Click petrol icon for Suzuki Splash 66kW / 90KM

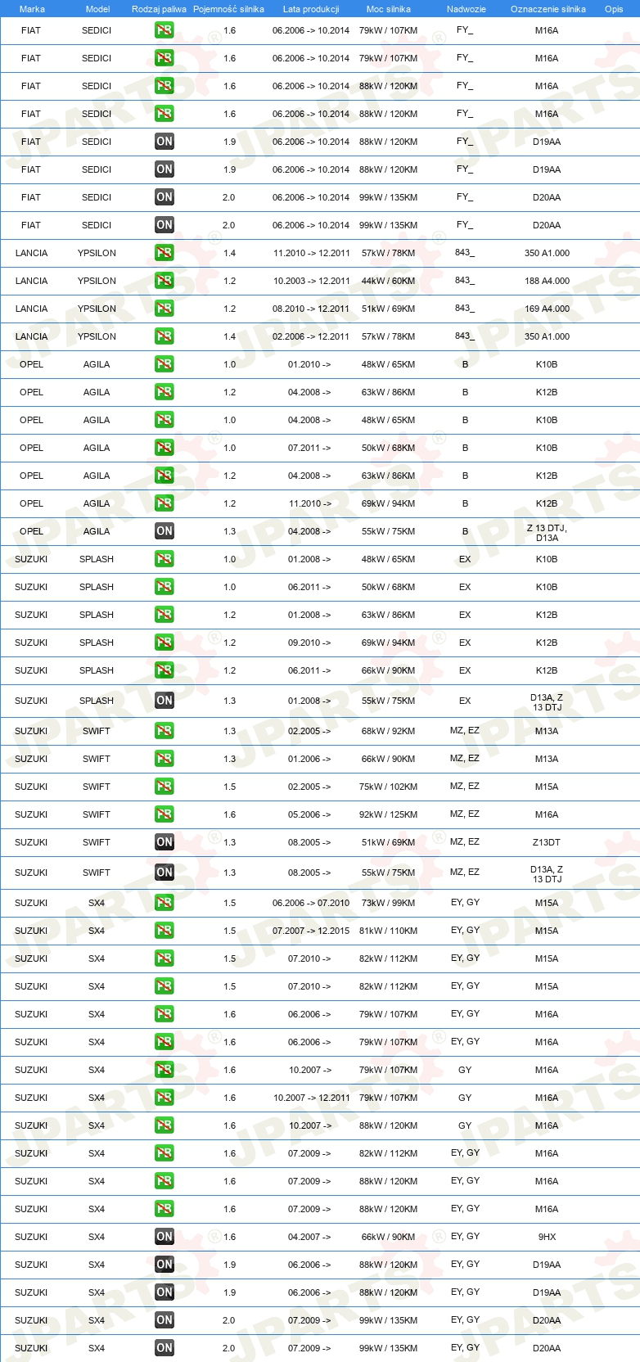click(165, 670)
